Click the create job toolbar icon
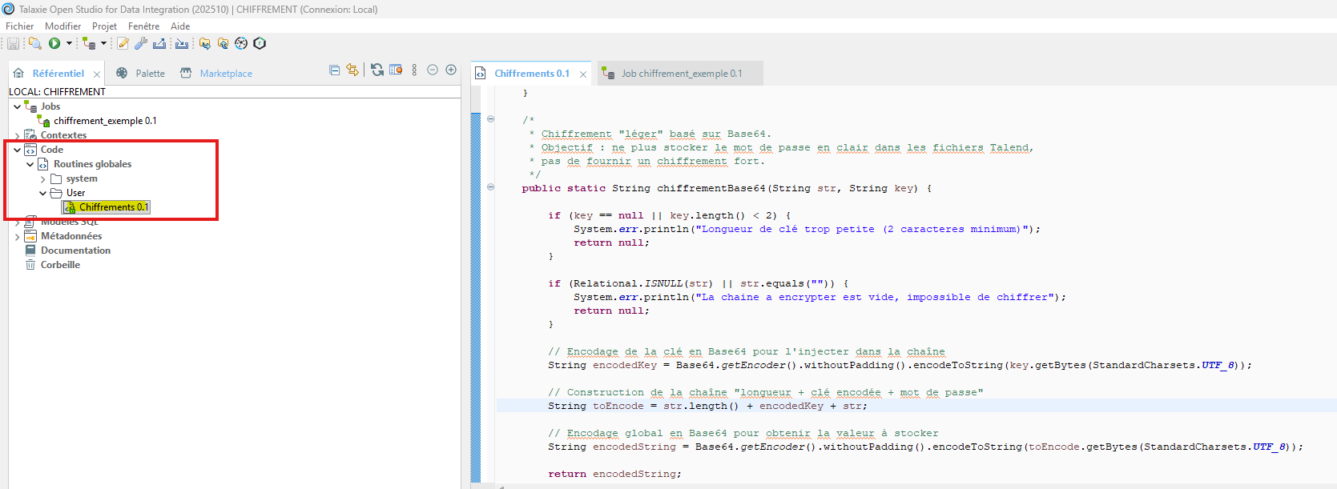 click(x=89, y=43)
